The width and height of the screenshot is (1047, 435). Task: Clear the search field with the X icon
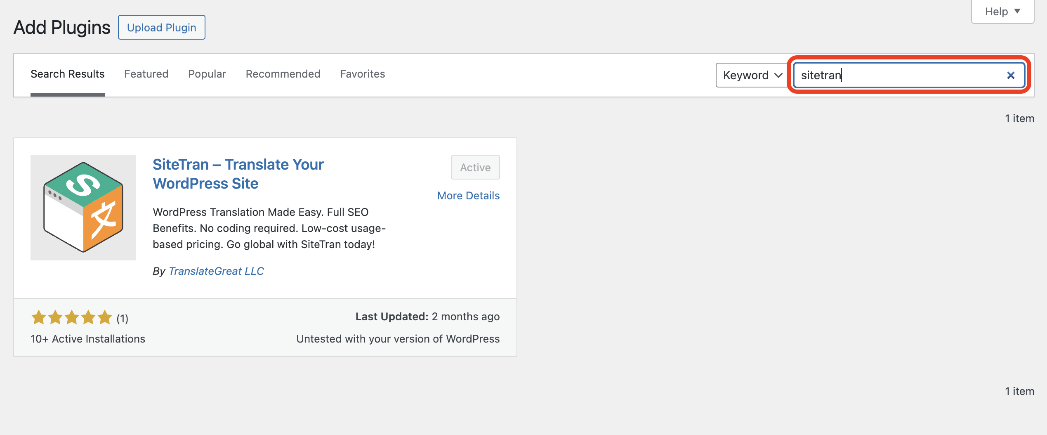1010,75
